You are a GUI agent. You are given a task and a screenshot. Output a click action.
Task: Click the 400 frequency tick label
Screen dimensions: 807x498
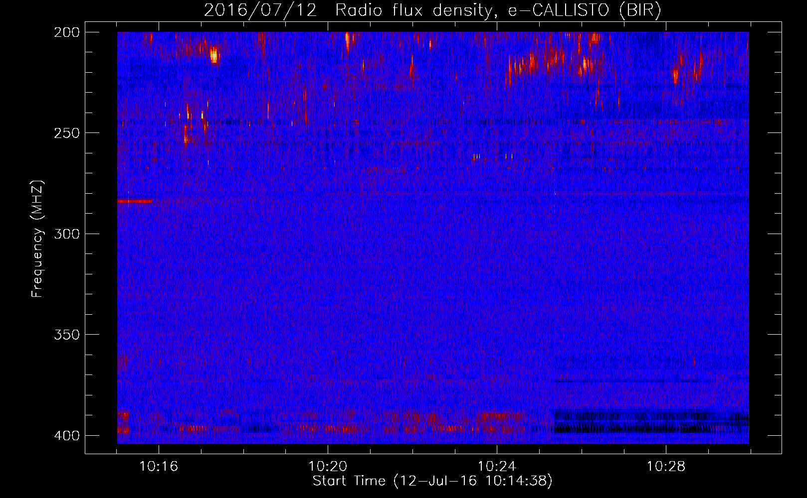66,436
